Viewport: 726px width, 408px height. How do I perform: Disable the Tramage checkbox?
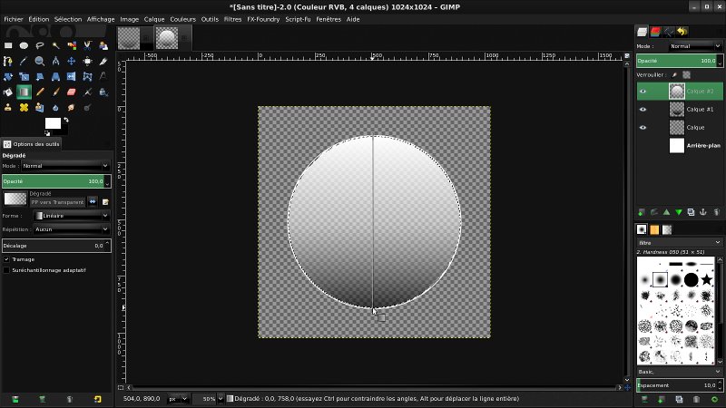[6, 259]
